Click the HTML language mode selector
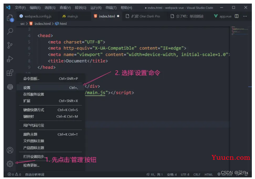The height and width of the screenshot is (179, 255). coord(209,174)
